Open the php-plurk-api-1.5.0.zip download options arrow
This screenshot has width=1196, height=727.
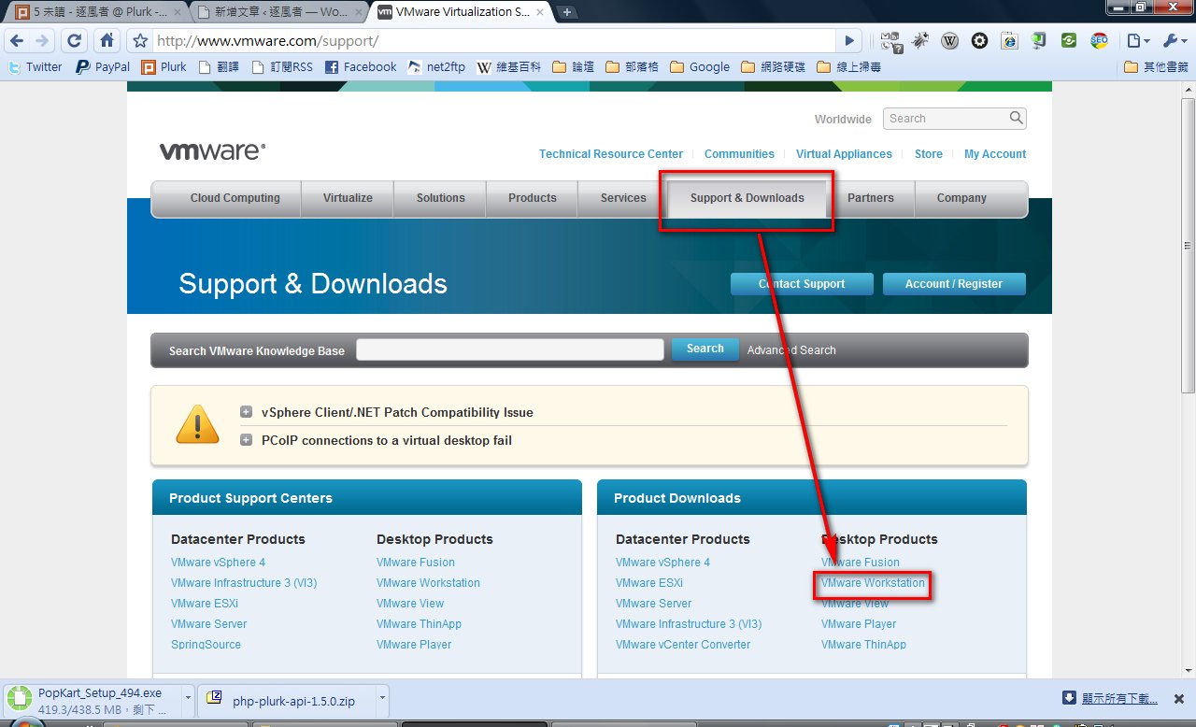[x=382, y=698]
